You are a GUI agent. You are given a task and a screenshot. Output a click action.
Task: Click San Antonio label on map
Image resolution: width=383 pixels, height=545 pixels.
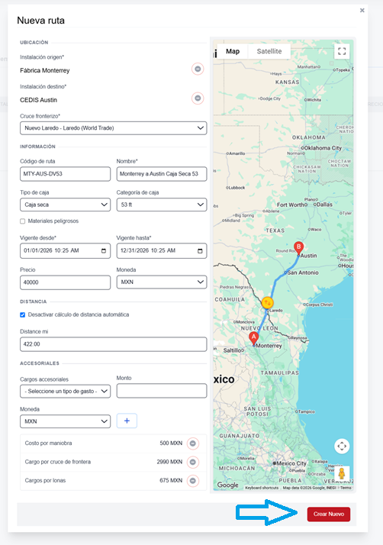pyautogui.click(x=303, y=272)
